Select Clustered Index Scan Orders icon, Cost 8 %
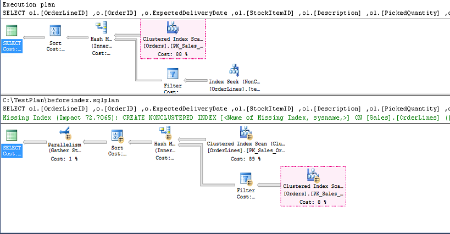Image resolution: width=450 pixels, height=234 pixels. coord(313,176)
